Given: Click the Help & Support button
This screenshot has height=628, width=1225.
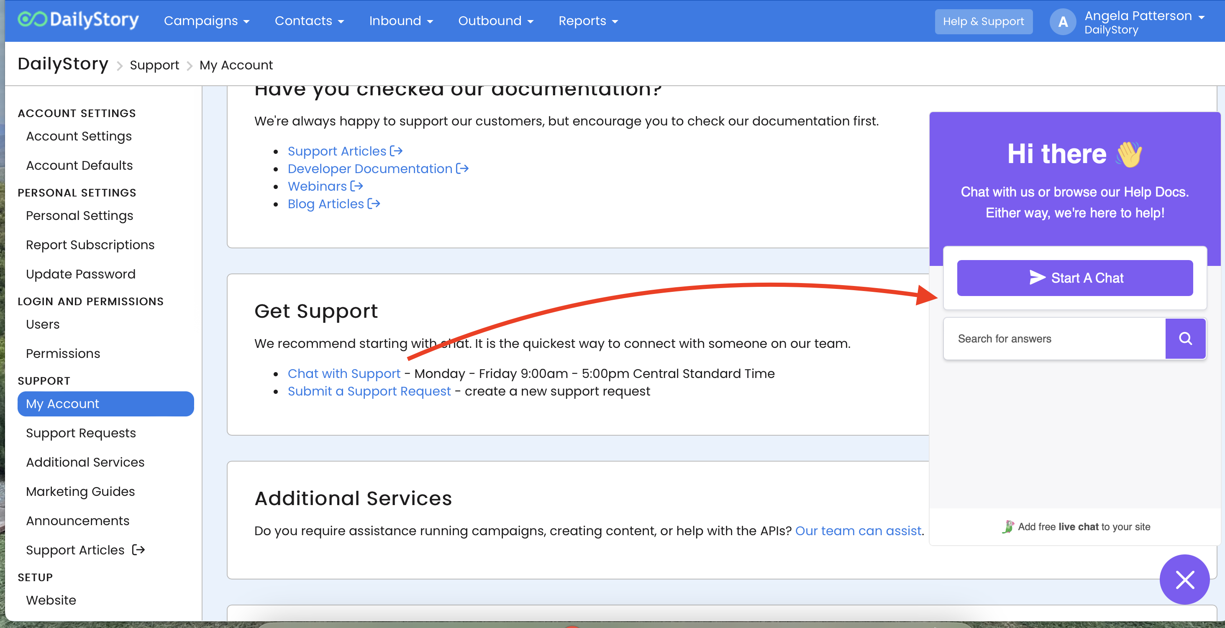Looking at the screenshot, I should (x=984, y=21).
